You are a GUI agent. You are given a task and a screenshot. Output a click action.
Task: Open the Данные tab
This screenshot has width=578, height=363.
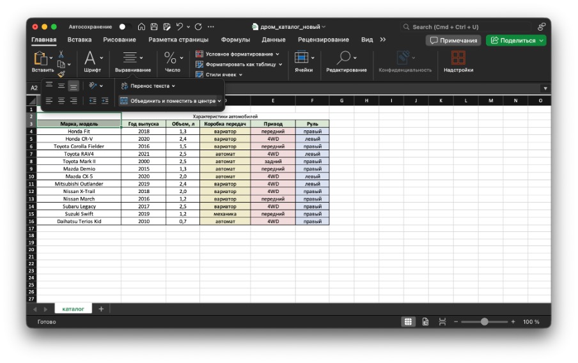pos(274,40)
